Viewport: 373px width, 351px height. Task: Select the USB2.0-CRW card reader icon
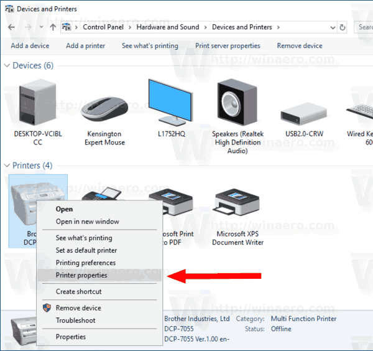304,114
